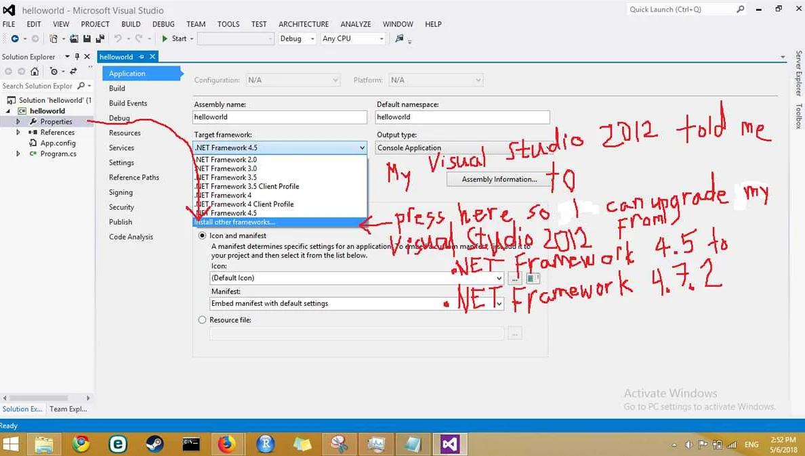Screen dimensions: 805x456
Task: Close the Solution Explorer panel
Action: 87,56
